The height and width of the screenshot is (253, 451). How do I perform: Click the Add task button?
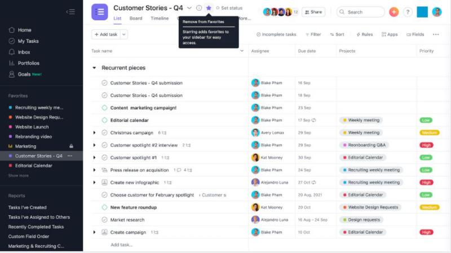pyautogui.click(x=106, y=34)
